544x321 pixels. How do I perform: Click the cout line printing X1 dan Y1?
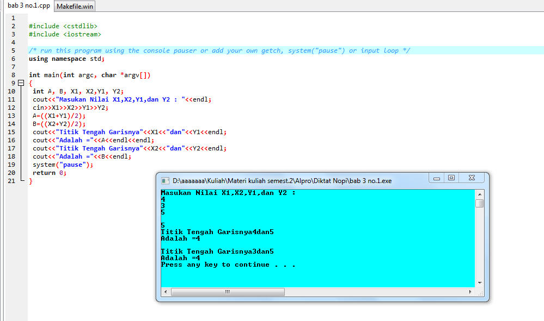[x=130, y=132]
